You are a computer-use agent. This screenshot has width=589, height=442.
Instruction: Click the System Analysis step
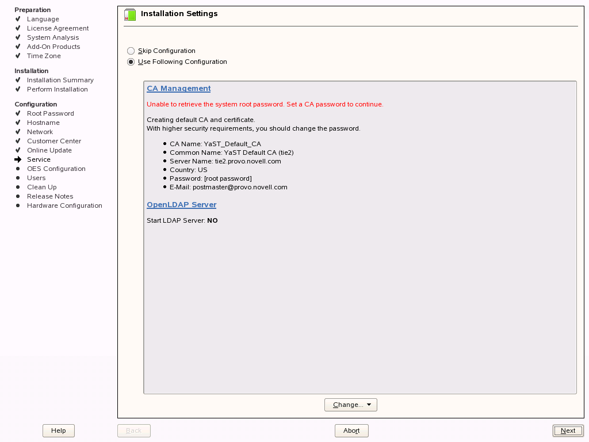[x=53, y=37]
